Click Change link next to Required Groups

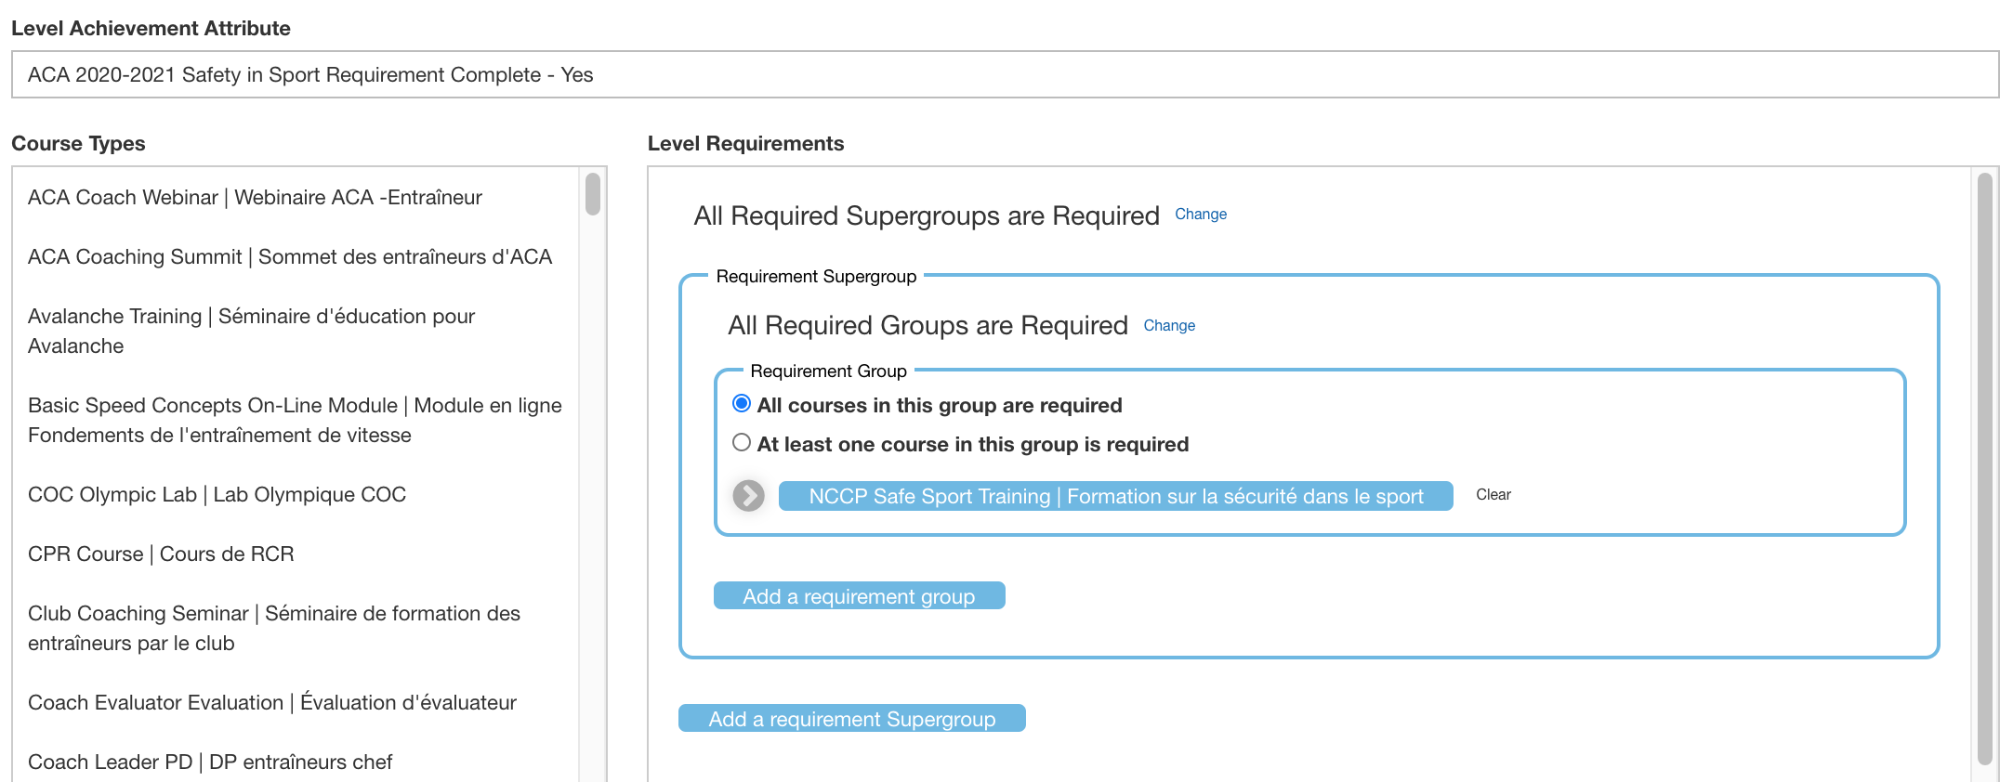coord(1168,326)
